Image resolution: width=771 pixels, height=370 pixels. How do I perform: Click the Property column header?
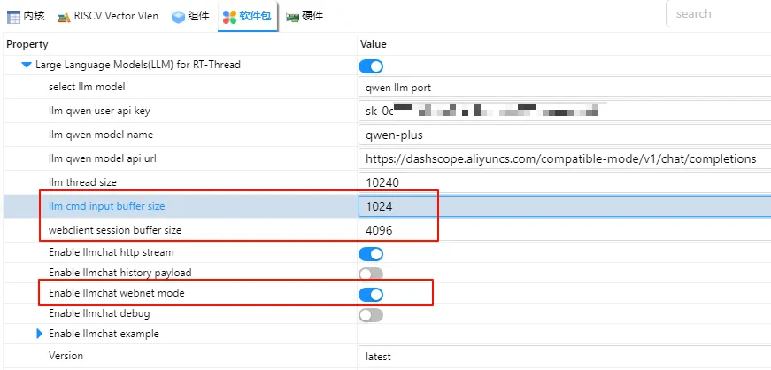coord(27,44)
